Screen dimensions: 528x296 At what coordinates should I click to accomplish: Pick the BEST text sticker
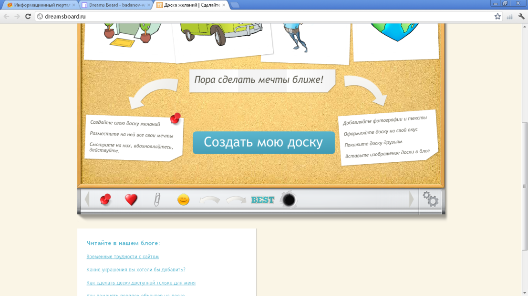[x=263, y=200]
